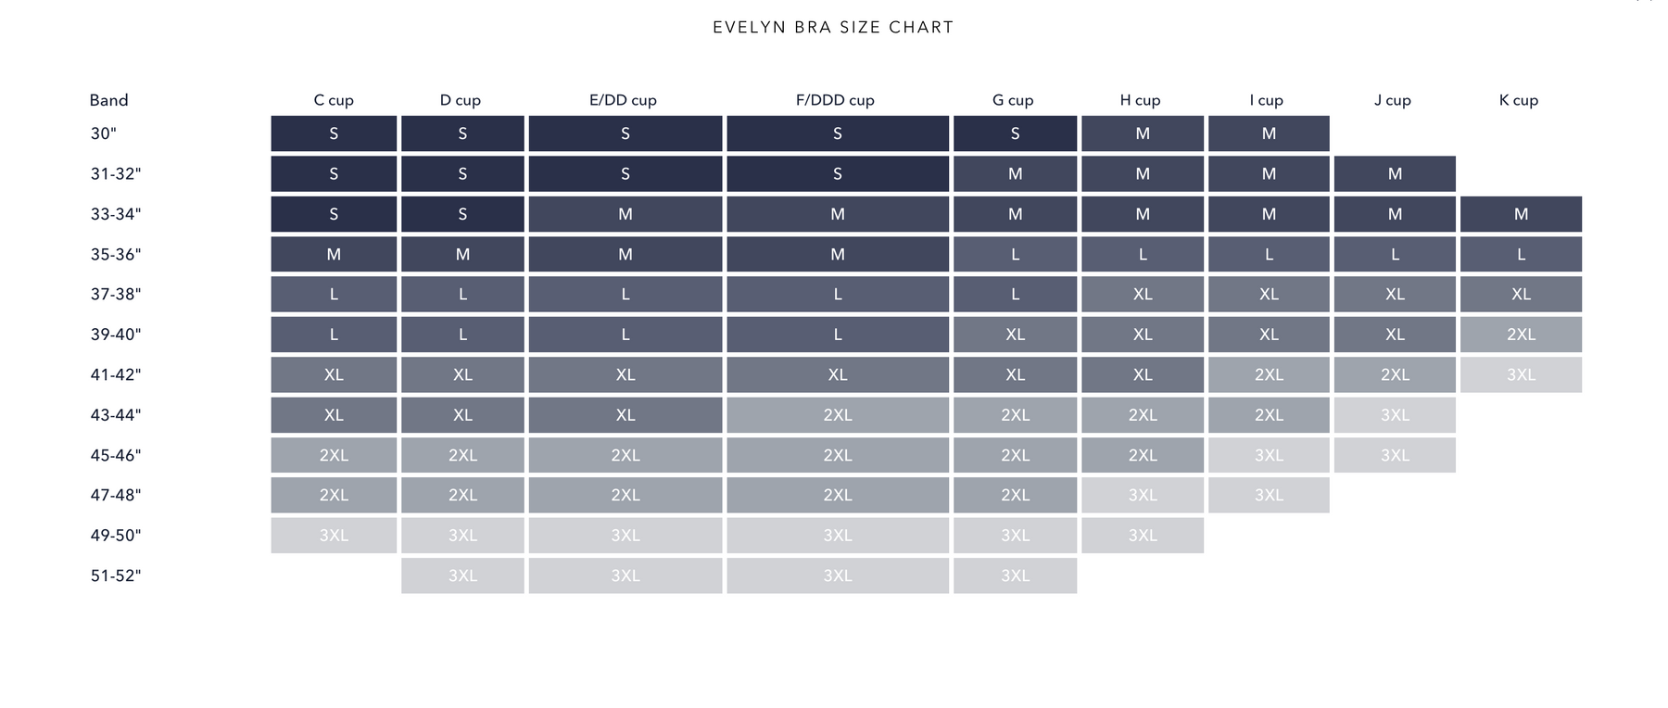This screenshot has width=1668, height=708.
Task: Click the 3XL cell in K cup column
Action: pos(1521,374)
